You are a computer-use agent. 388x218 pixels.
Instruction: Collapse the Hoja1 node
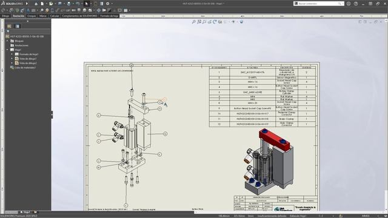coord(7,50)
